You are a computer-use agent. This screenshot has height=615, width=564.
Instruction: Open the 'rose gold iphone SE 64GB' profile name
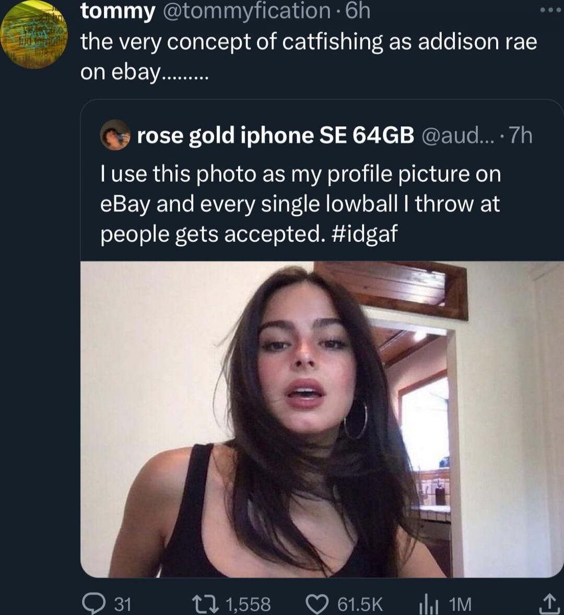click(275, 135)
